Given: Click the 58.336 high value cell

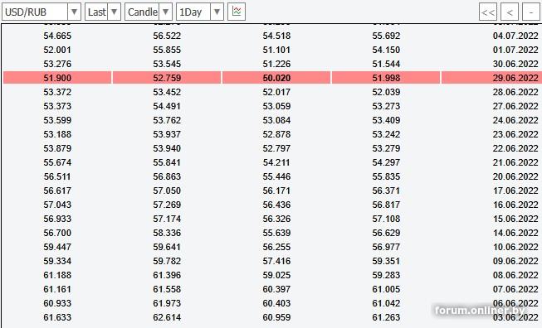Looking at the screenshot, I should click(x=167, y=233).
